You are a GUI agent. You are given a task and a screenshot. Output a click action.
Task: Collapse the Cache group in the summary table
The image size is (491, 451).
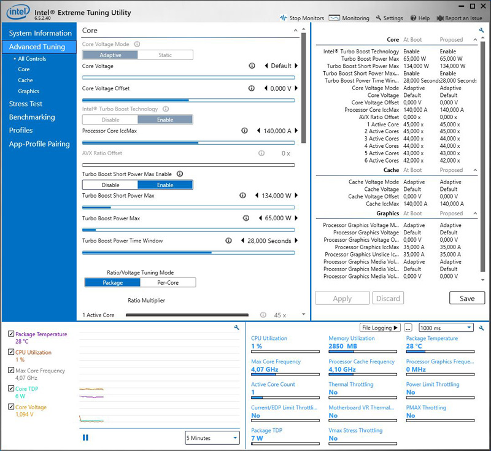475,170
